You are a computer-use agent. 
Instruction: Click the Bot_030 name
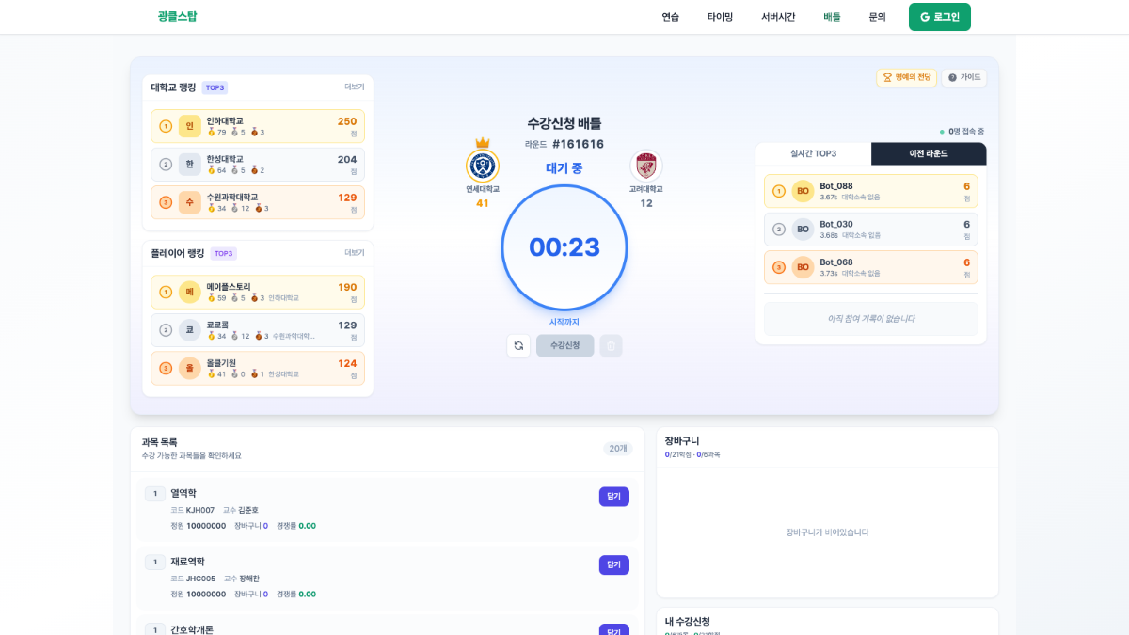point(836,224)
